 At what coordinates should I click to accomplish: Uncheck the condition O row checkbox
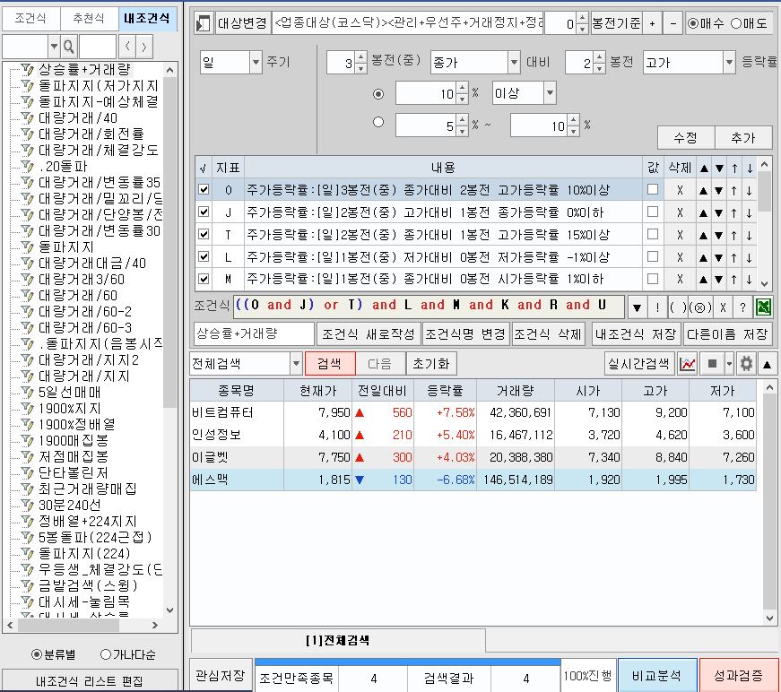point(204,190)
